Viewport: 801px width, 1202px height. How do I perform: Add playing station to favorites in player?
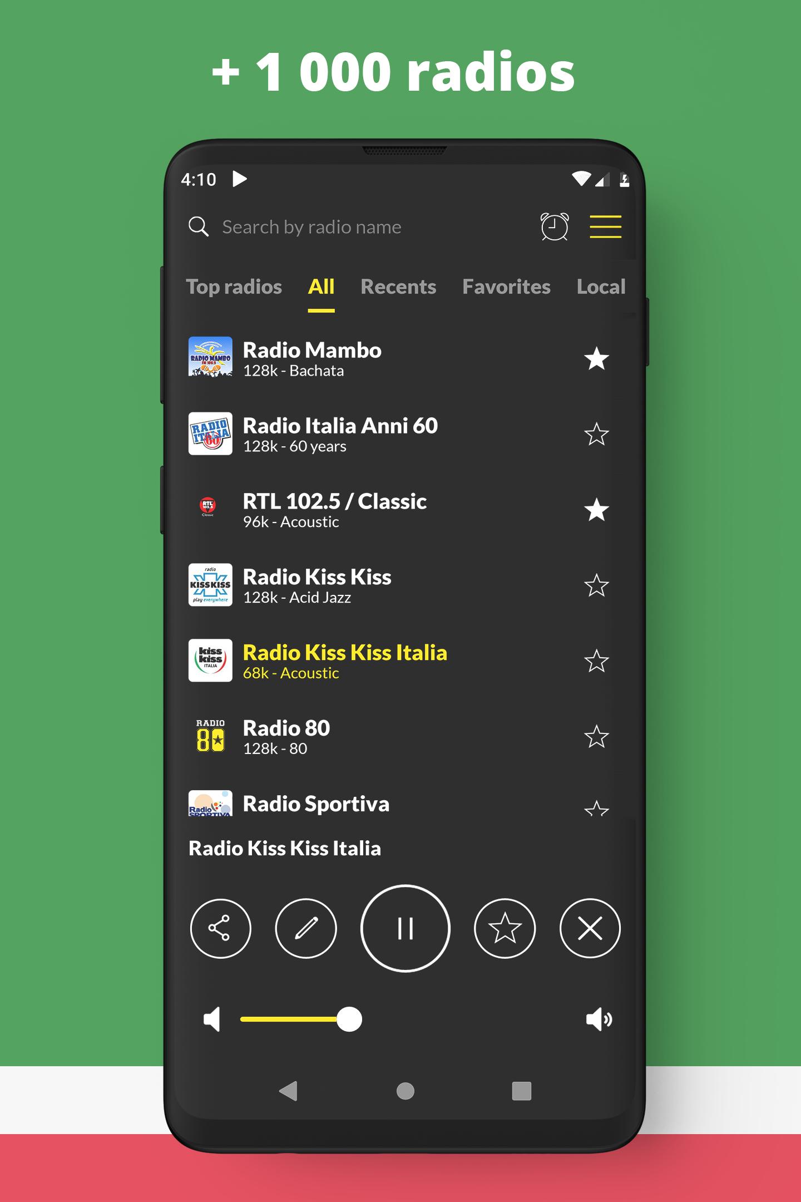point(505,928)
